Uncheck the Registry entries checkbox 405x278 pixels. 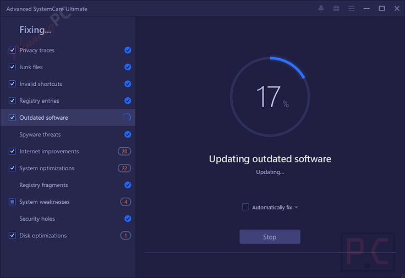click(12, 101)
